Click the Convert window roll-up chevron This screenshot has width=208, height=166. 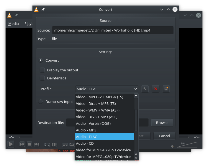pos(168,9)
